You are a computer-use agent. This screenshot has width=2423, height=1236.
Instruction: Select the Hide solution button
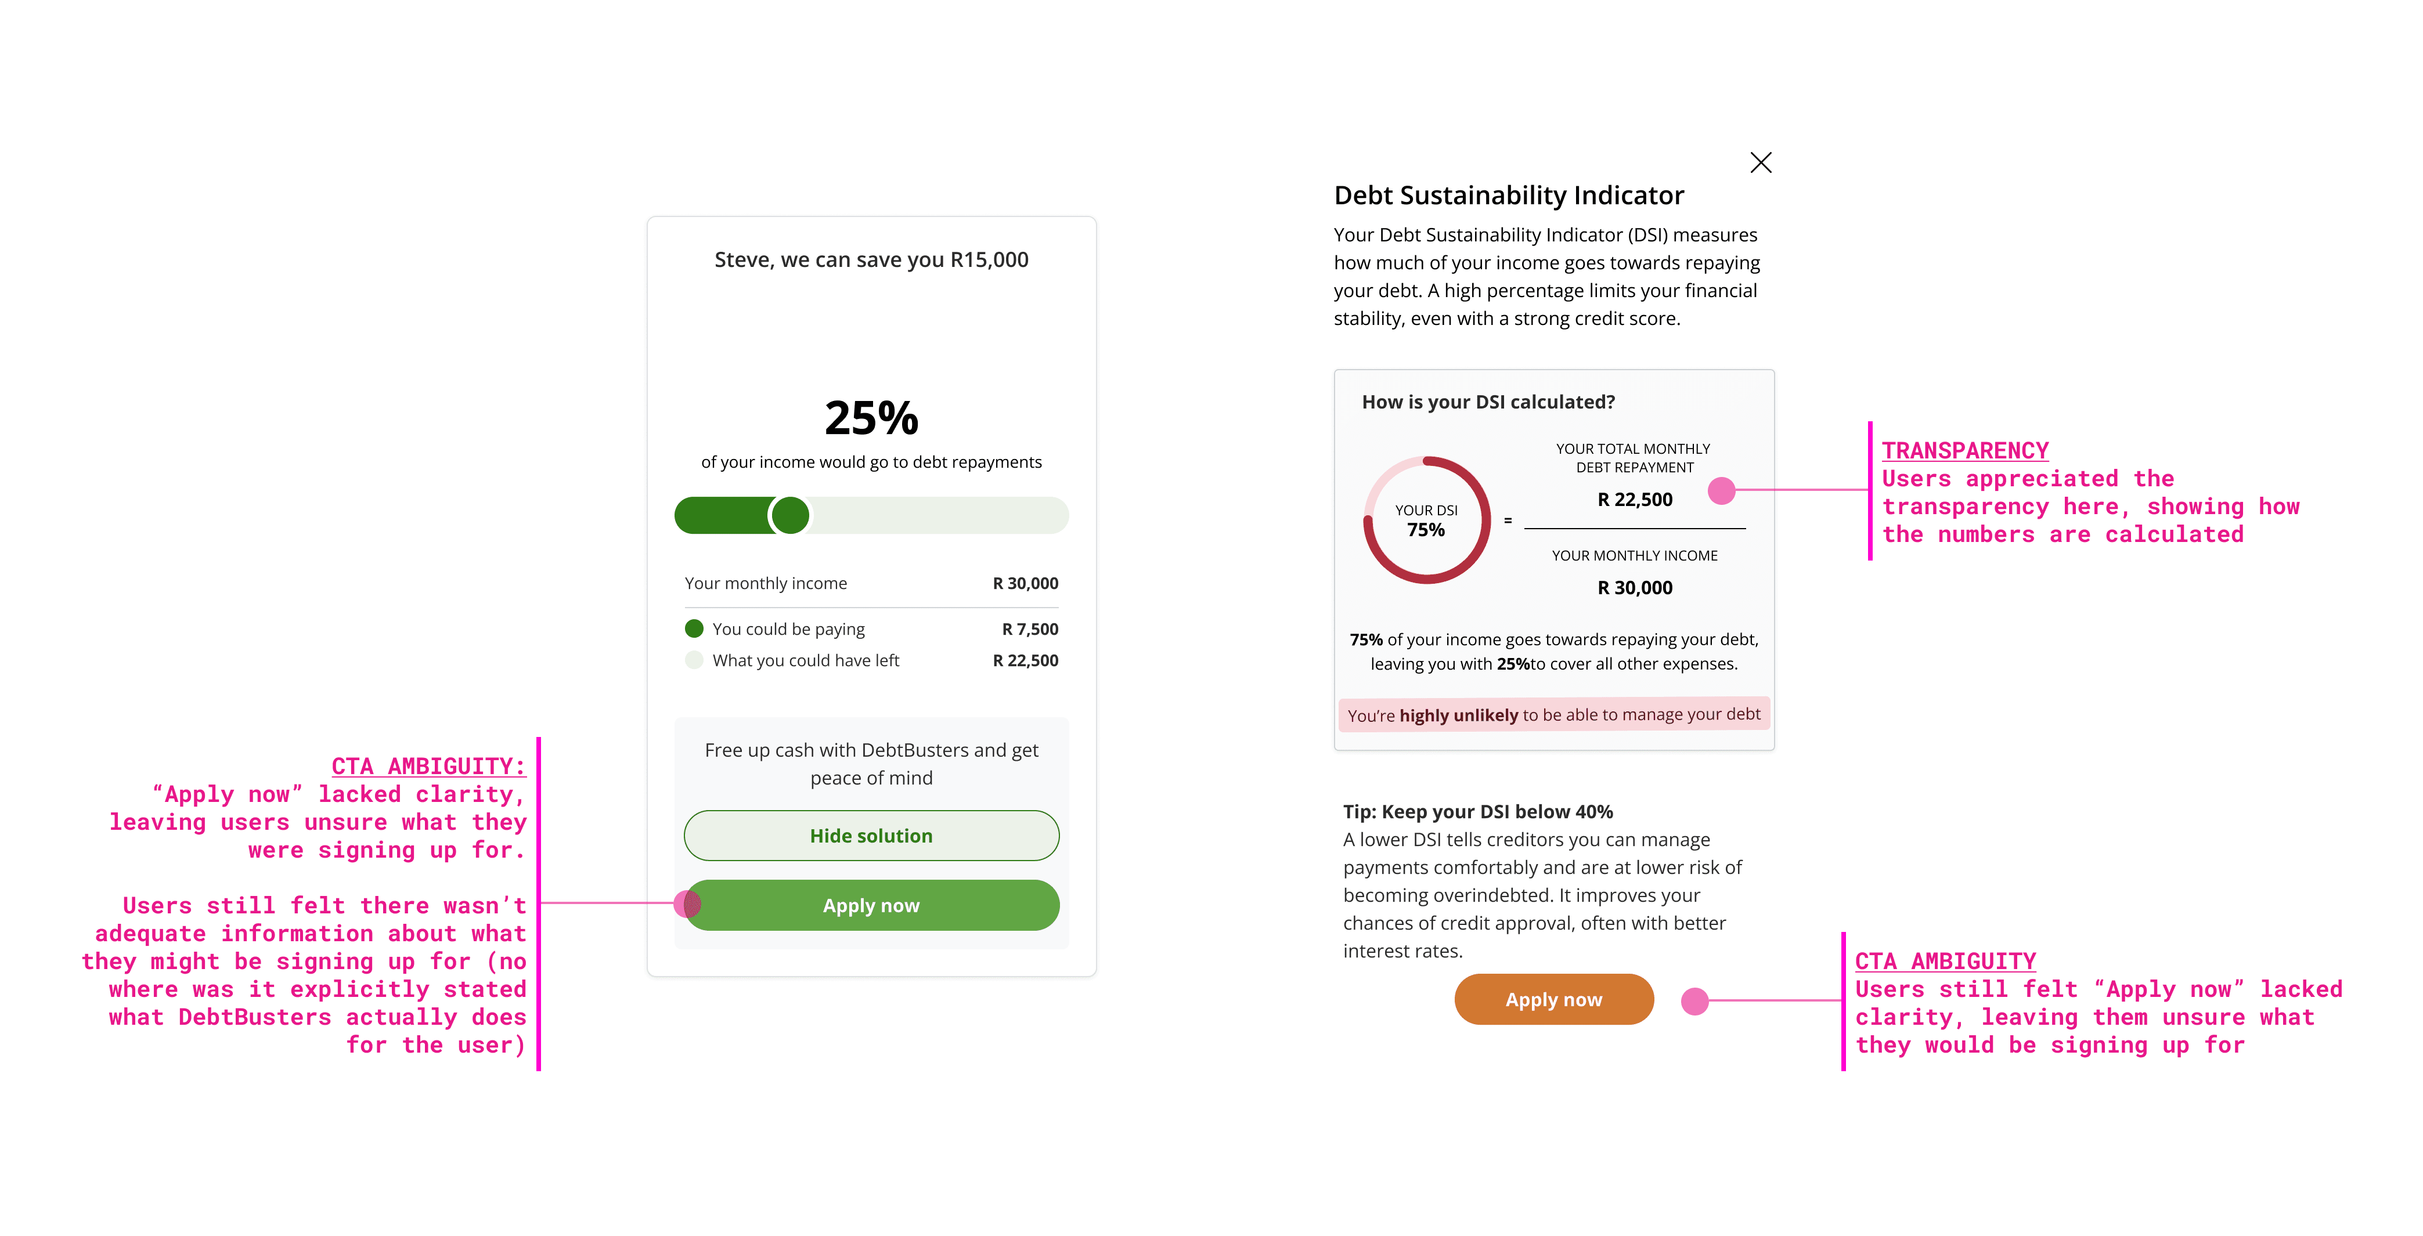(871, 836)
